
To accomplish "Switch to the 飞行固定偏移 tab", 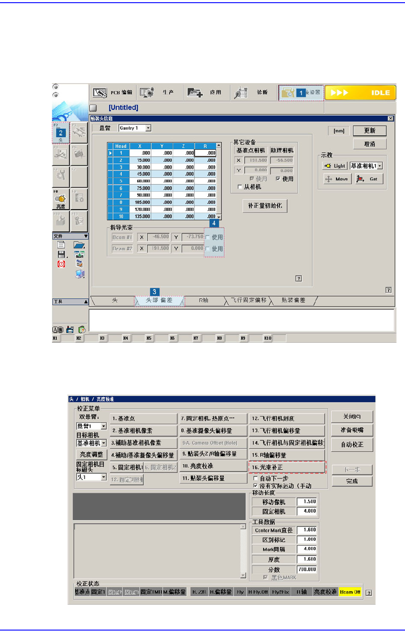I will (249, 300).
